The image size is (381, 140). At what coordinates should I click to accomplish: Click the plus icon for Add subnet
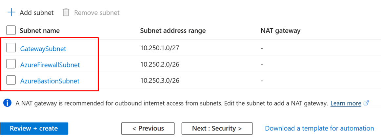(x=11, y=12)
